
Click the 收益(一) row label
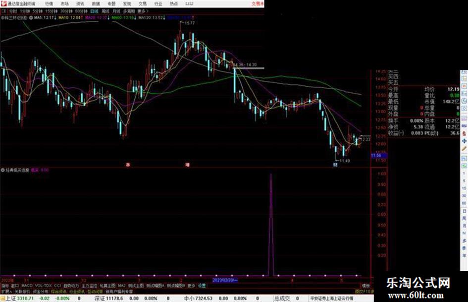[x=396, y=133]
